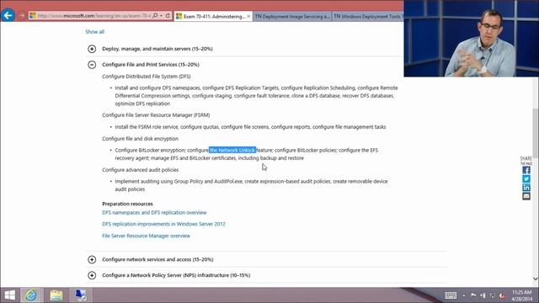This screenshot has height=303, width=539.
Task: Click the taskbar clock showing 11:25 AM
Action: coord(522,295)
